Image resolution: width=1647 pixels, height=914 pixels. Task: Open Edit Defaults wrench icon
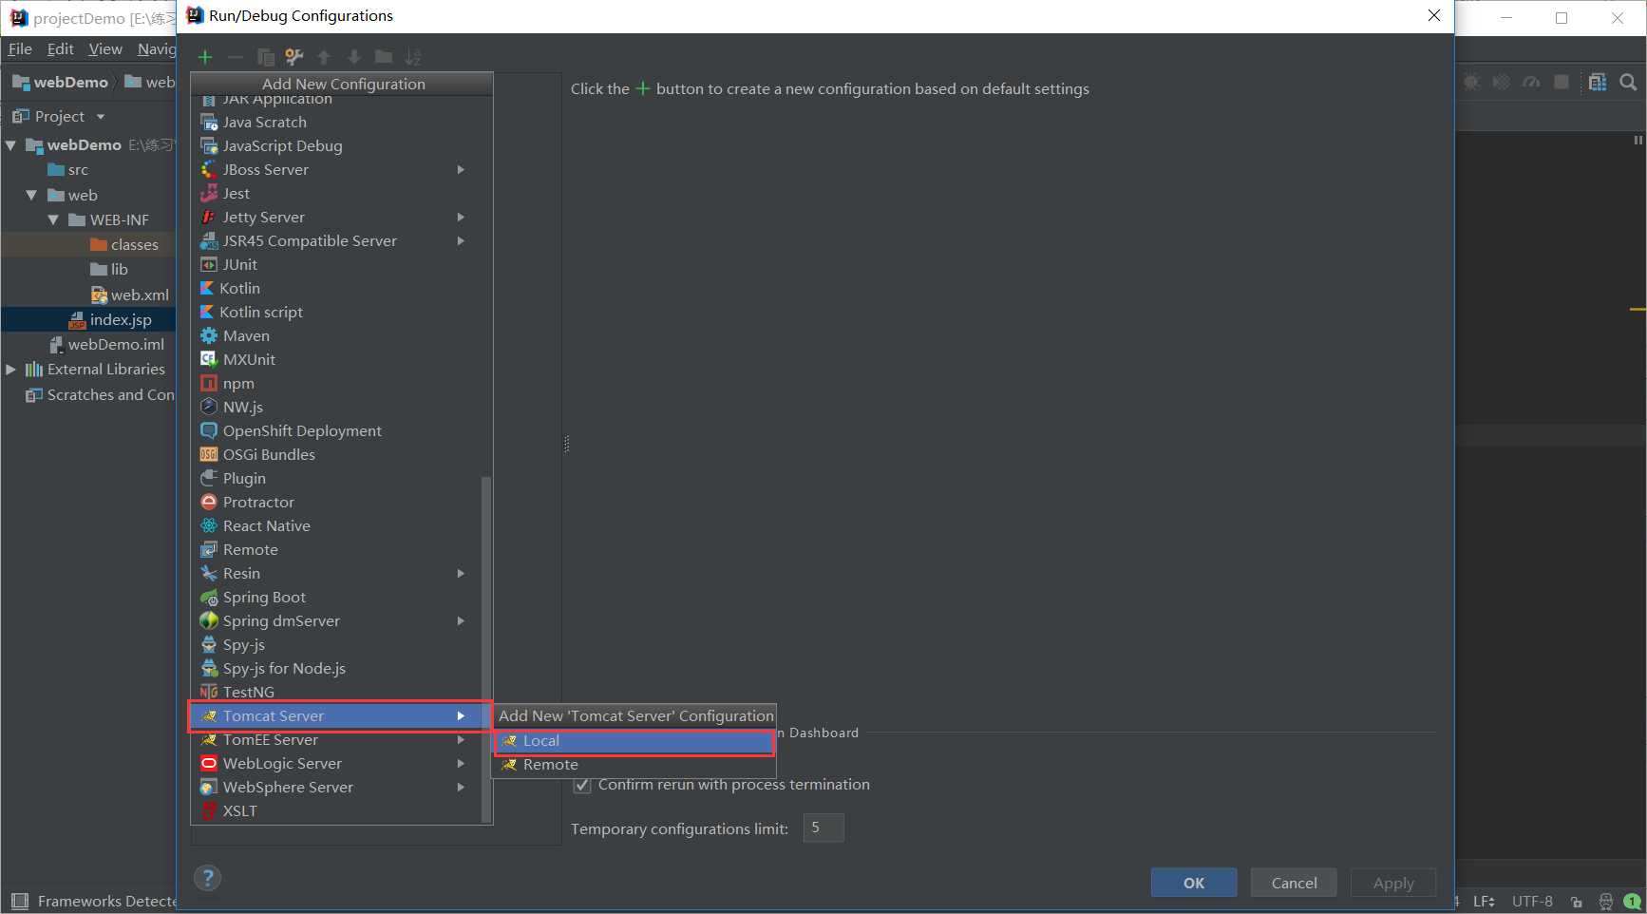[x=294, y=57]
